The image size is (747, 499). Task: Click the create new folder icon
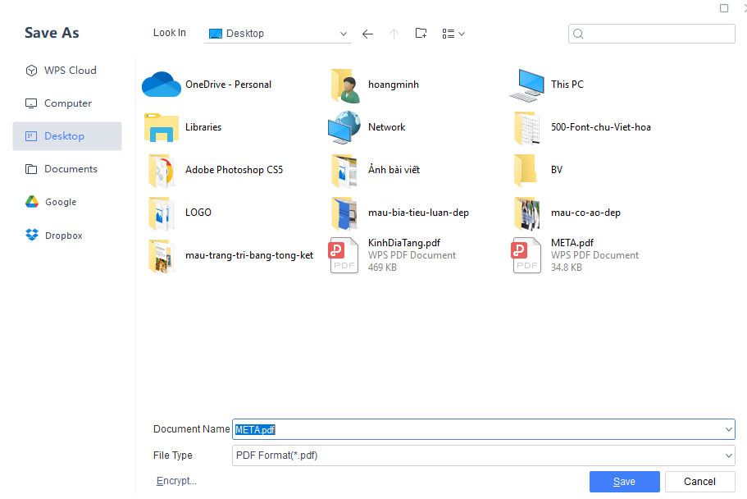click(x=421, y=34)
